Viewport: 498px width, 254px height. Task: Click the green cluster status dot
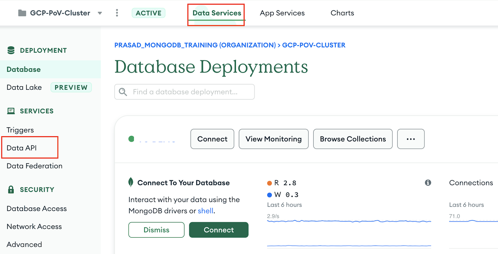point(131,139)
